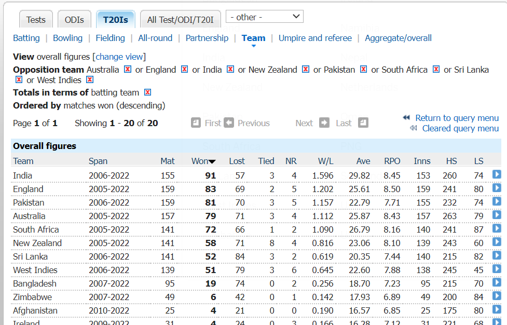Open details arrow for West Indies row

coord(497,269)
